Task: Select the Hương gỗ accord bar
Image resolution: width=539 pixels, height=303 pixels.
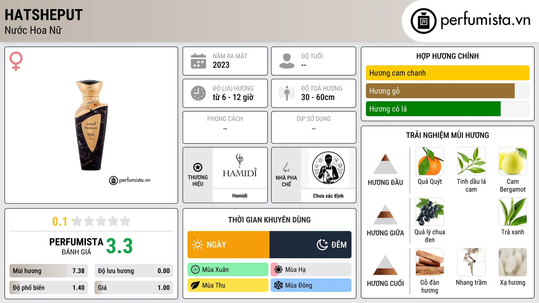Action: tap(447, 91)
